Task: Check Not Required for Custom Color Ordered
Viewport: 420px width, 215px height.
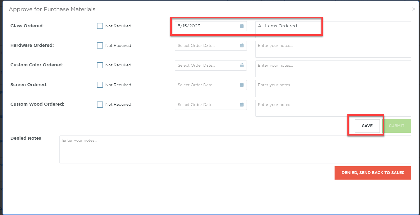Action: click(x=100, y=65)
